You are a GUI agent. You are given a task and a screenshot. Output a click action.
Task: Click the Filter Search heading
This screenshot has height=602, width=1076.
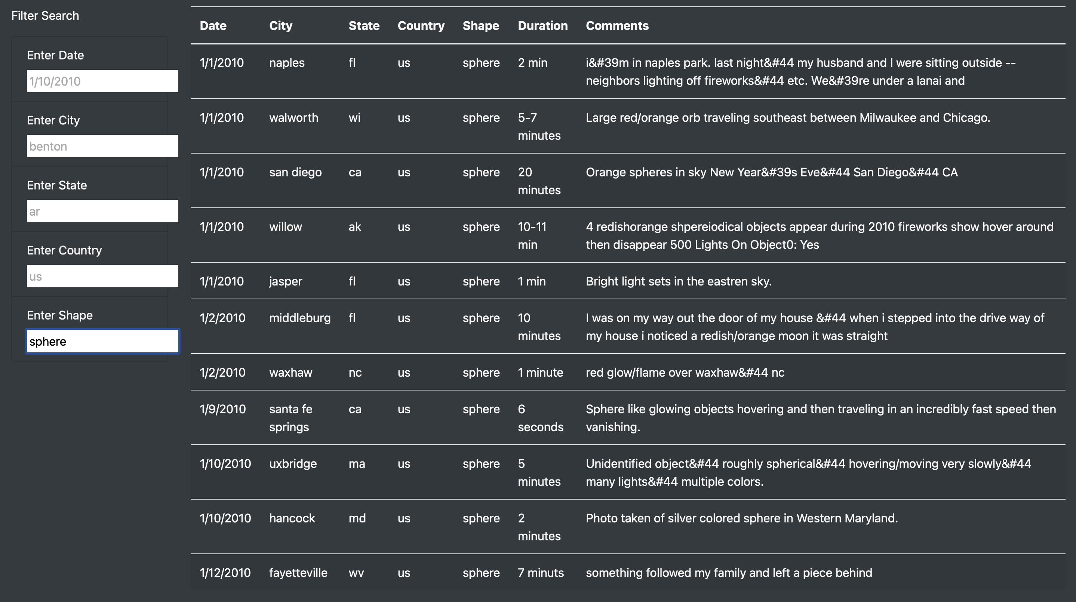point(45,16)
